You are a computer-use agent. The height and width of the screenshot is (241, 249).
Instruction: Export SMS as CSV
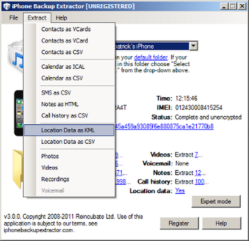(69, 93)
